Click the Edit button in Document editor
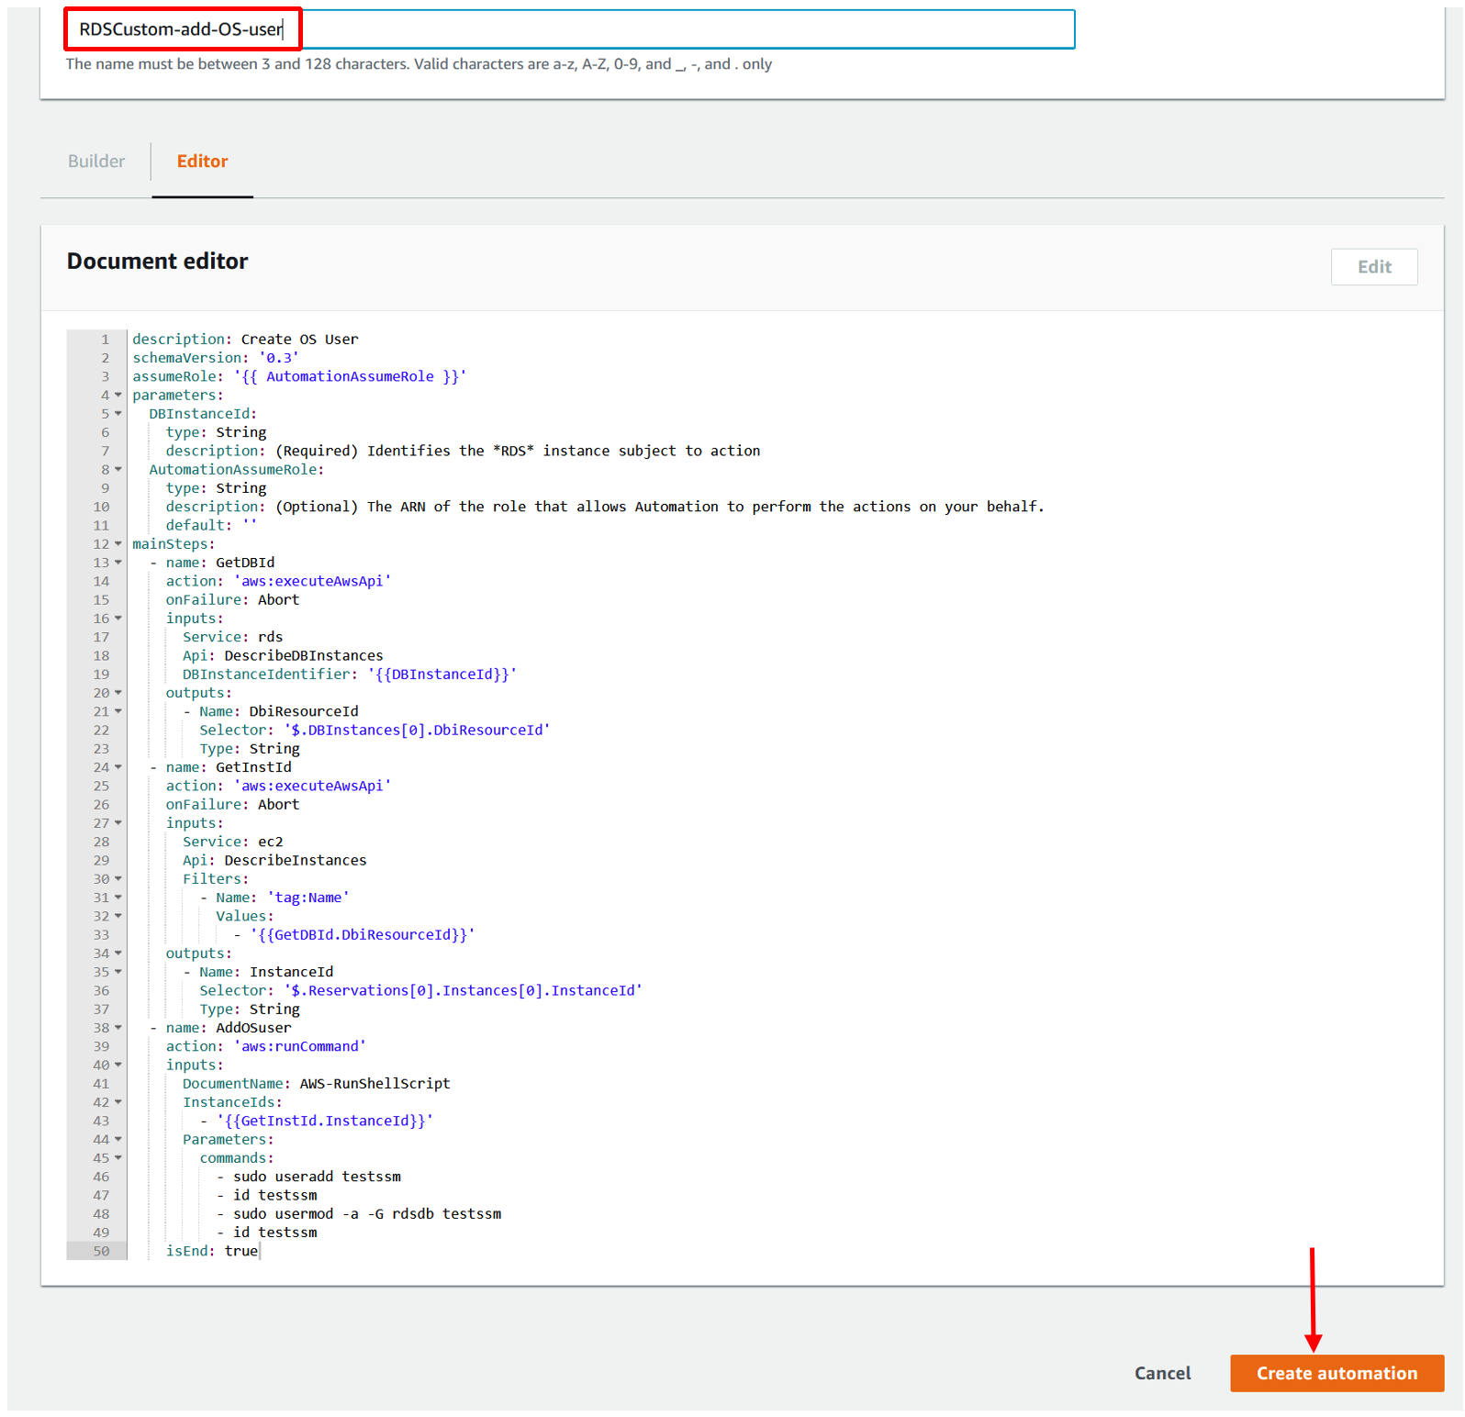The image size is (1465, 1417). click(x=1374, y=267)
